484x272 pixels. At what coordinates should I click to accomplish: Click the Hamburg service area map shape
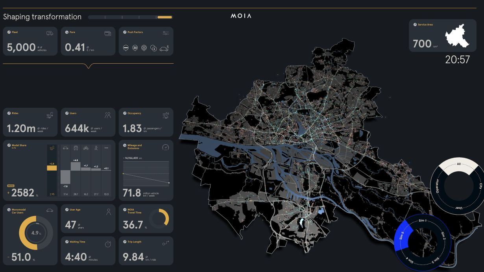pyautogui.click(x=456, y=37)
